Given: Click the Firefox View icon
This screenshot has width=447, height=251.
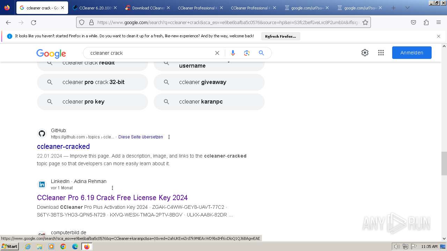Looking at the screenshot, I should [x=7, y=8].
